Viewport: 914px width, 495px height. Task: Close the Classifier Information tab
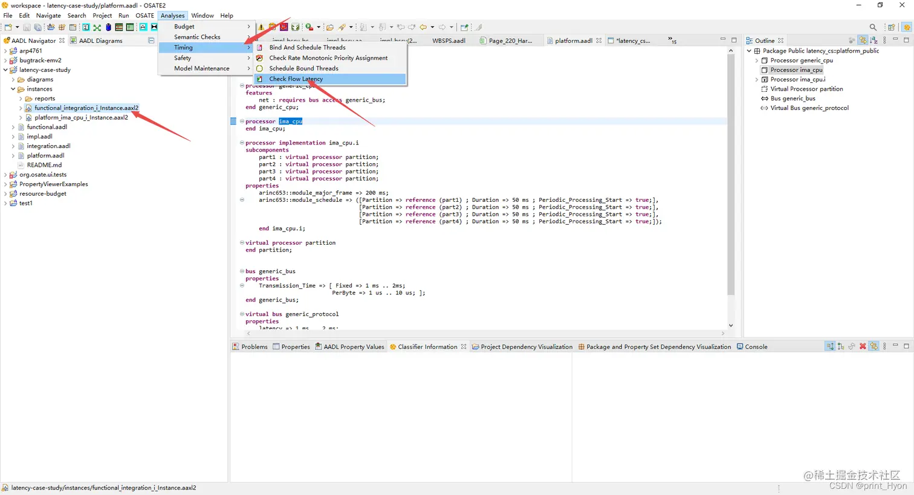coord(464,347)
